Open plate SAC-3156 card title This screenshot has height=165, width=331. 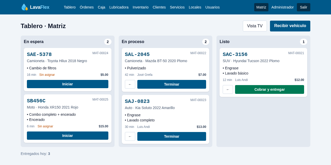tap(235, 54)
